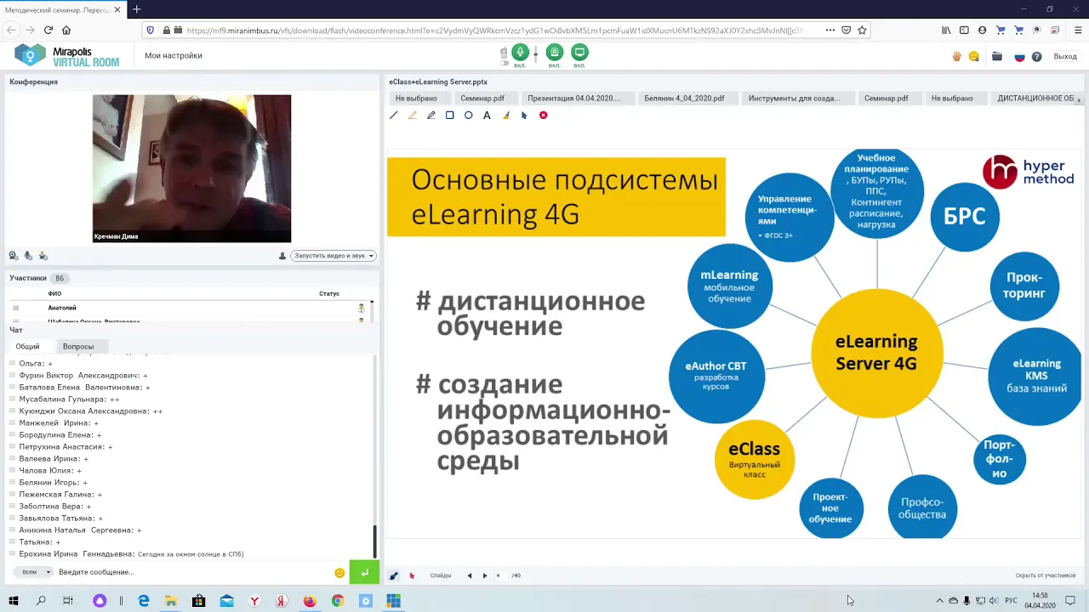Select the text tool A

click(487, 115)
